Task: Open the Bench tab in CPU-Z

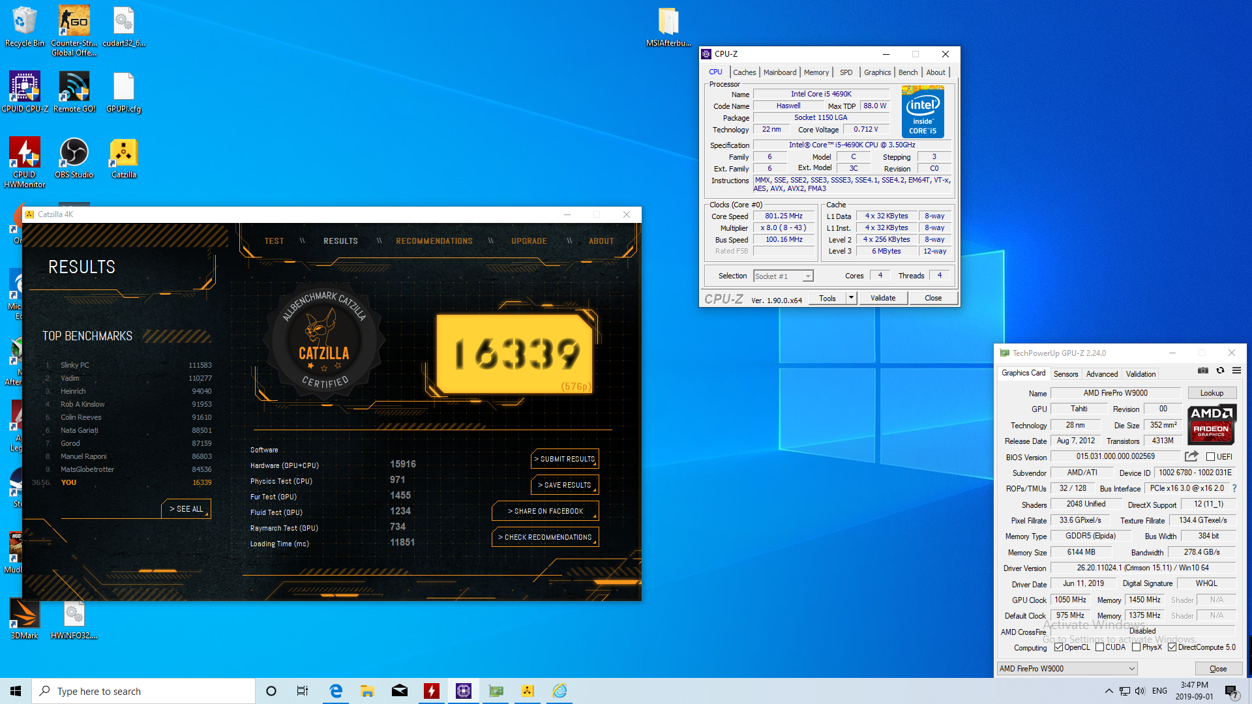Action: (908, 72)
